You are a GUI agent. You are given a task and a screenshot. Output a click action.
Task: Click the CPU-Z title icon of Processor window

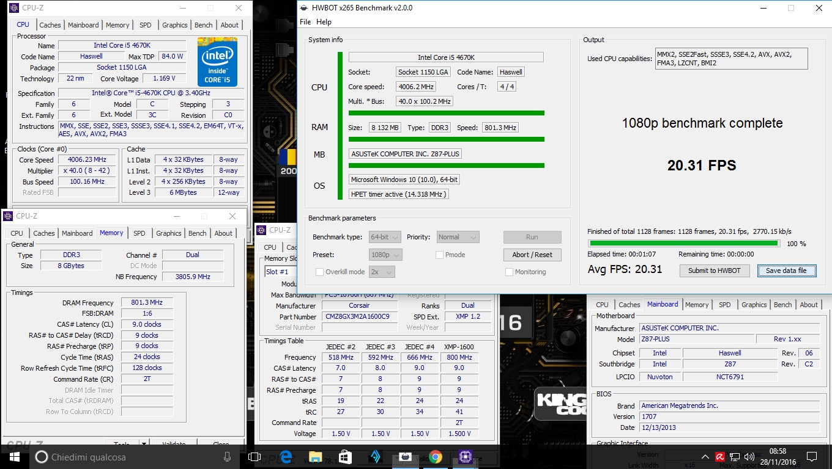tap(14, 8)
